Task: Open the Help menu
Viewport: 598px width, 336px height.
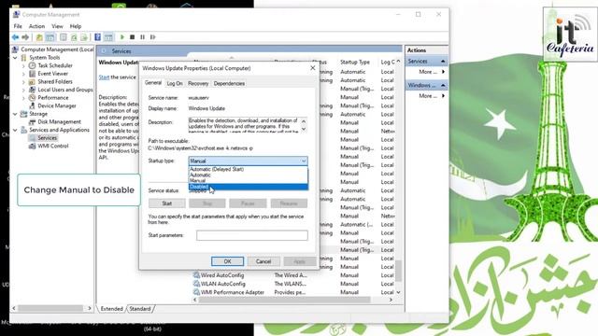Action: click(x=76, y=26)
